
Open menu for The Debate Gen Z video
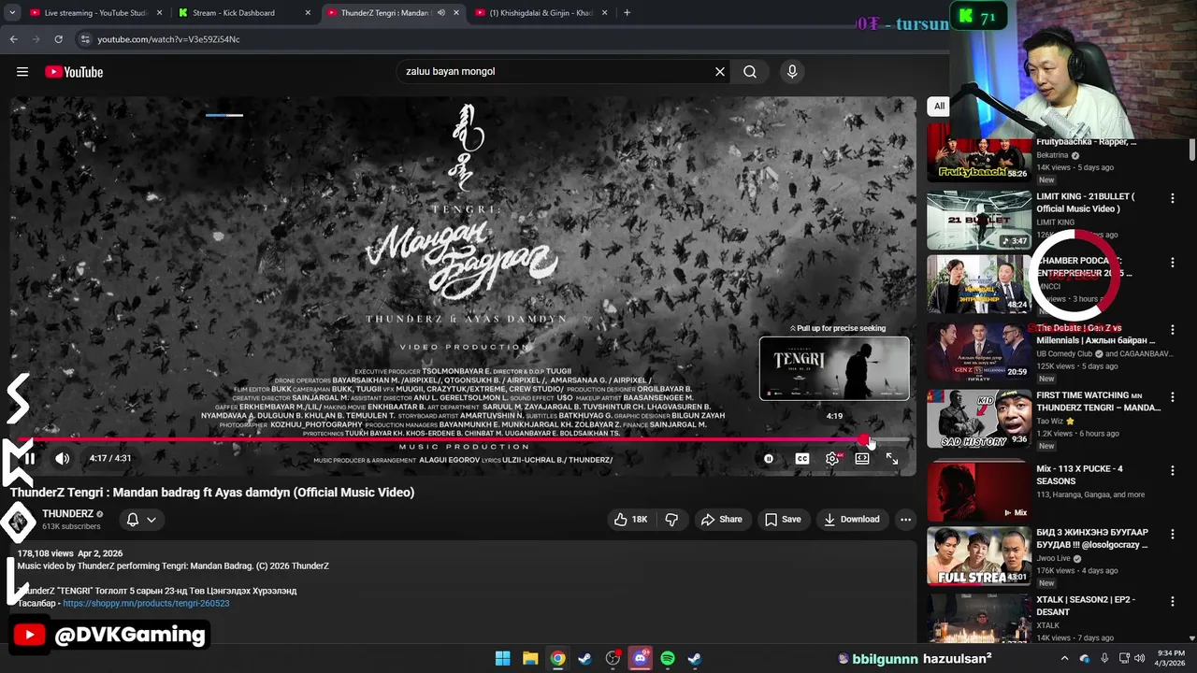coord(1172,329)
